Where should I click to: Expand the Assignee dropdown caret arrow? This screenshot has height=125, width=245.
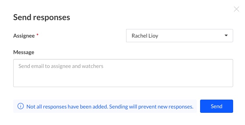tap(226, 35)
